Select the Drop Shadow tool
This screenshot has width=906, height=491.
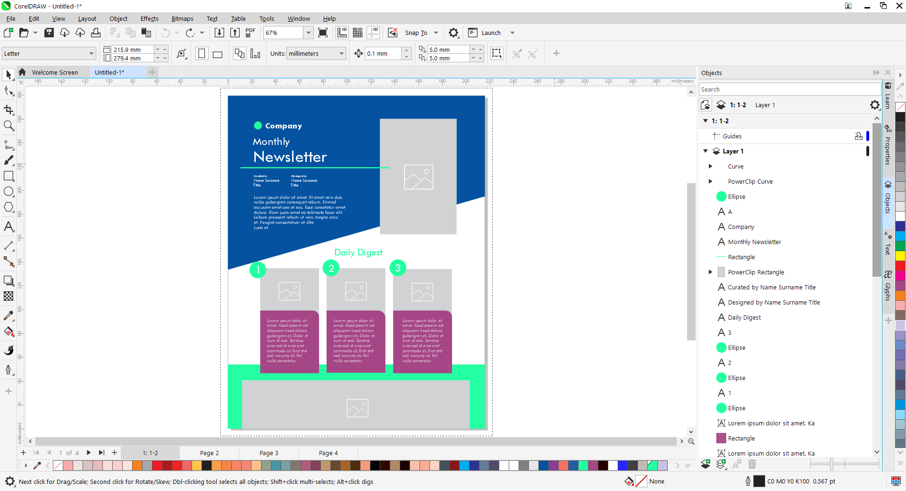tap(8, 280)
